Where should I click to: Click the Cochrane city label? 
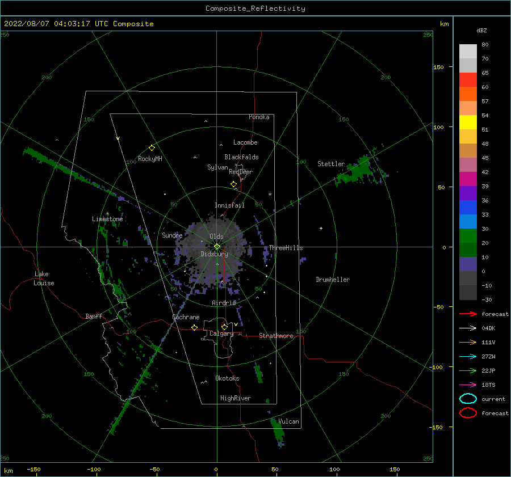click(186, 317)
